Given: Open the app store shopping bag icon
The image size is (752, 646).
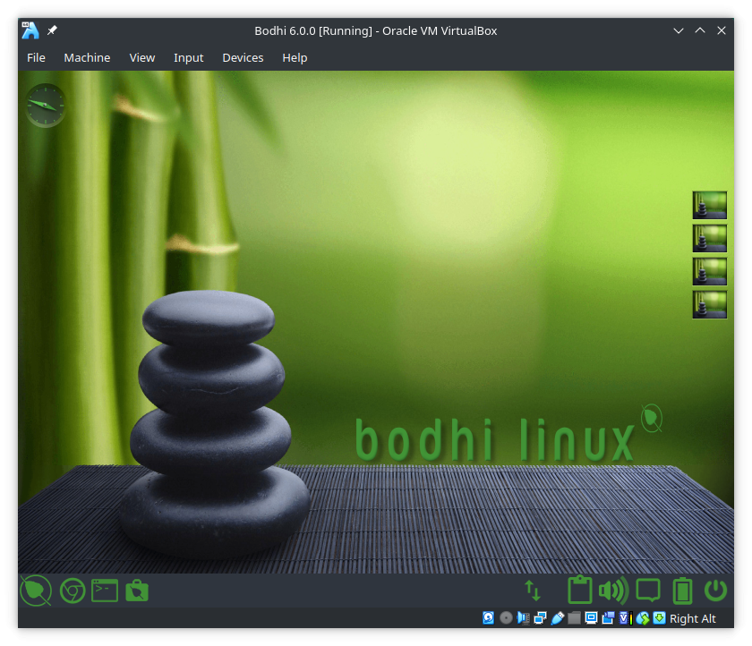Looking at the screenshot, I should click(x=137, y=591).
